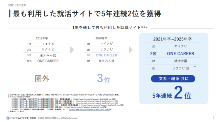220x122 pixels.
Task: Click the 2019年卒 table heading
Action: (42, 38)
